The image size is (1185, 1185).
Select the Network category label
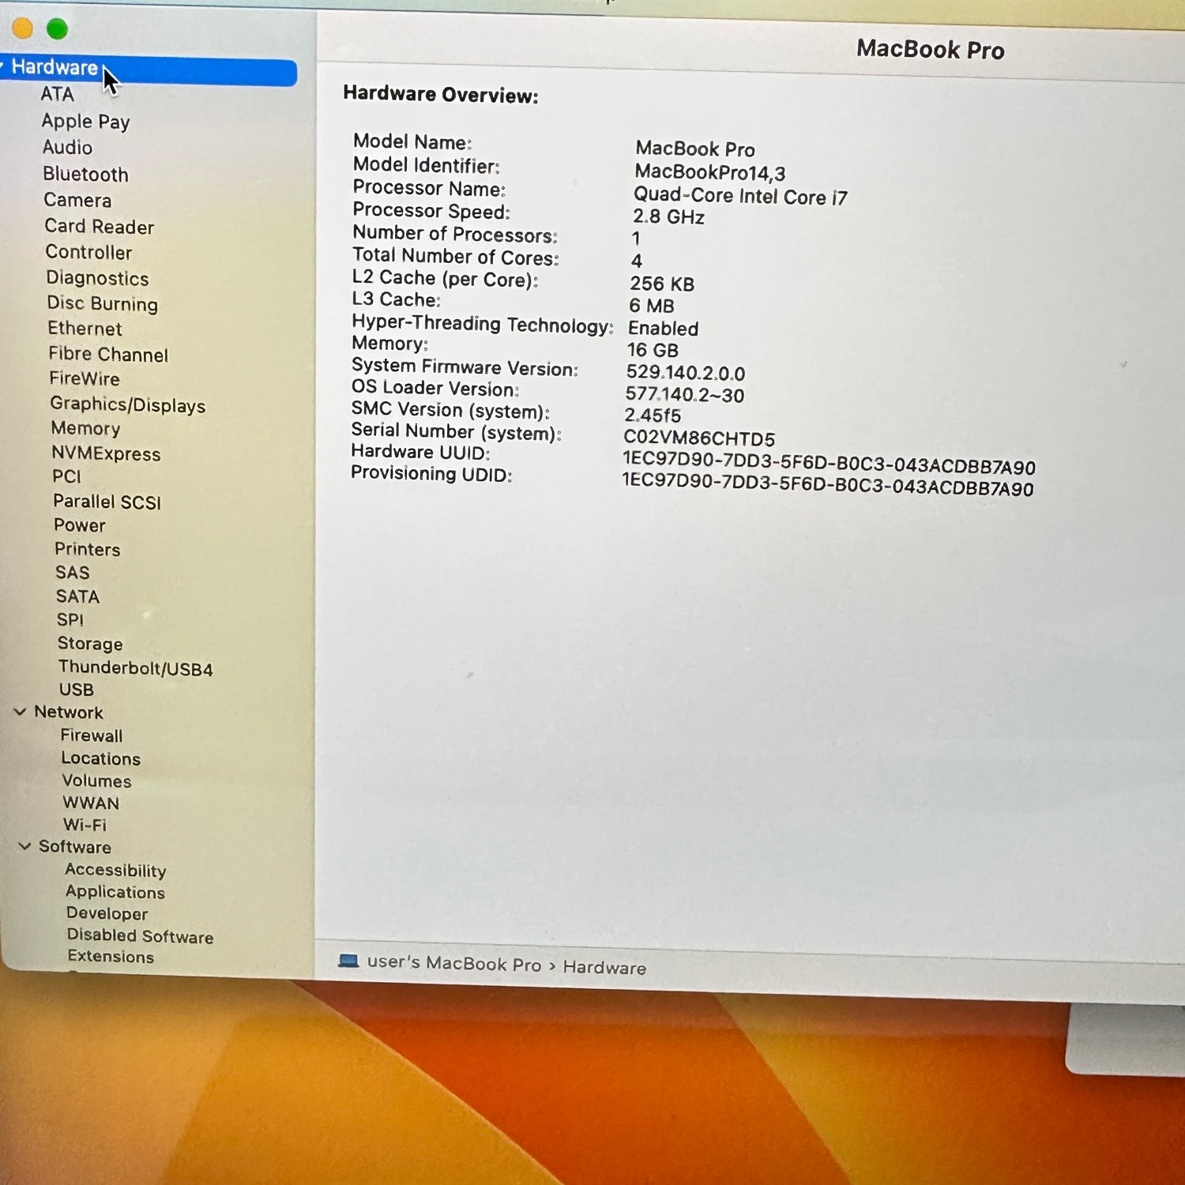pos(68,712)
